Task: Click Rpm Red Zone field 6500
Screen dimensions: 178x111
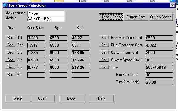Action: (159, 38)
